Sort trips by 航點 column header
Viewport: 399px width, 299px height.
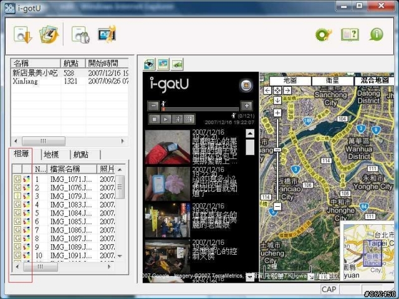tap(73, 63)
